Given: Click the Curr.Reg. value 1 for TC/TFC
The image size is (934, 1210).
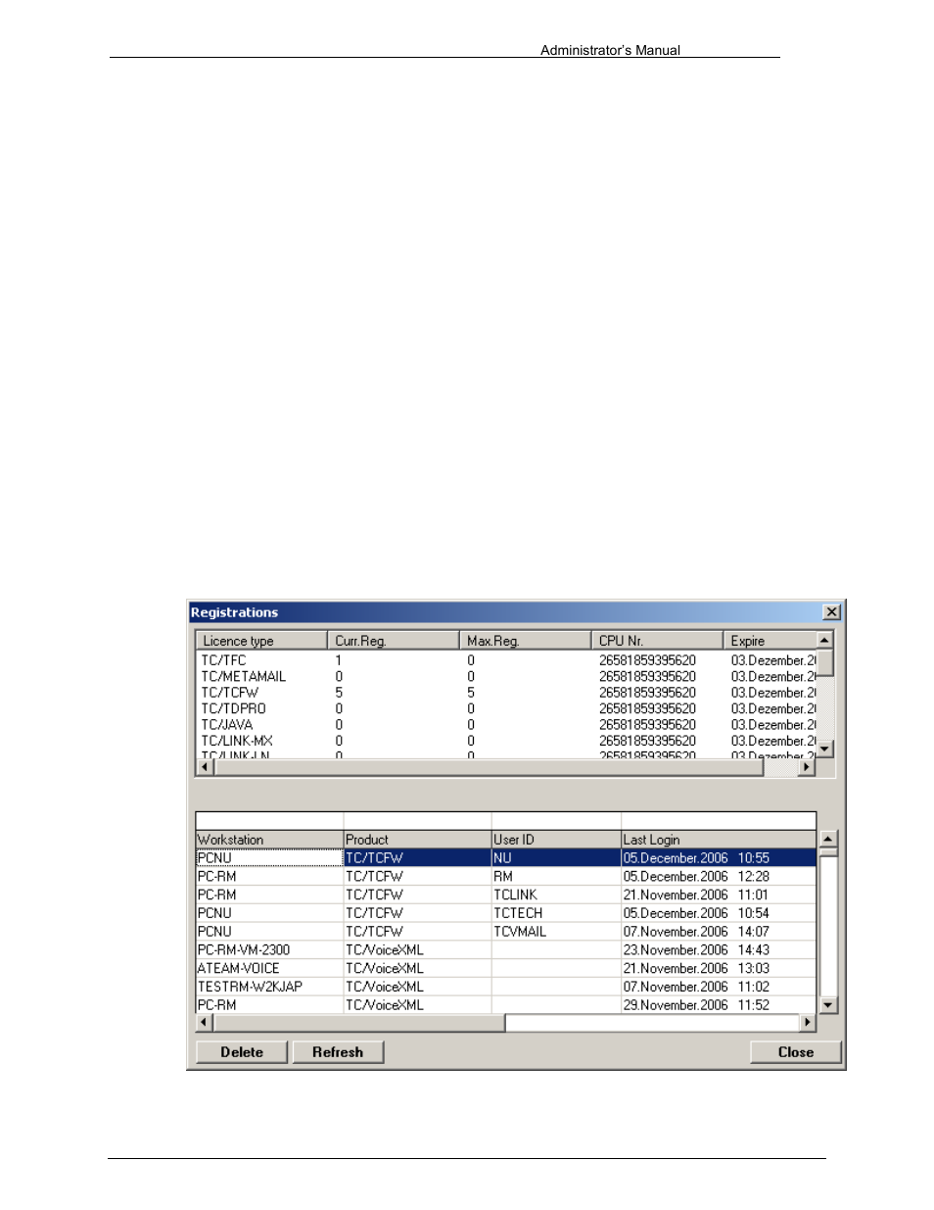Looking at the screenshot, I should (339, 660).
